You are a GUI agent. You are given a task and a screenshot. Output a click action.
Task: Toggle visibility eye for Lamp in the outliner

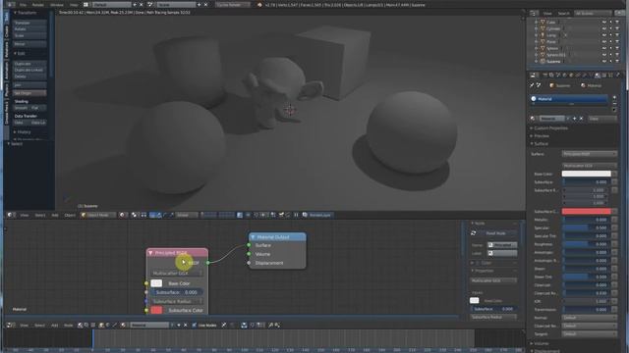(604, 35)
